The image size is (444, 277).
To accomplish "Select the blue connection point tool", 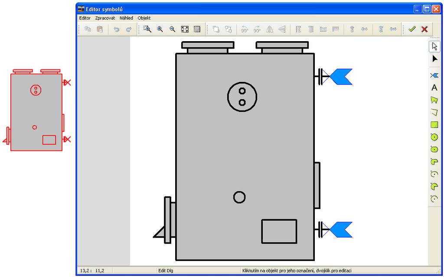I will tap(434, 75).
